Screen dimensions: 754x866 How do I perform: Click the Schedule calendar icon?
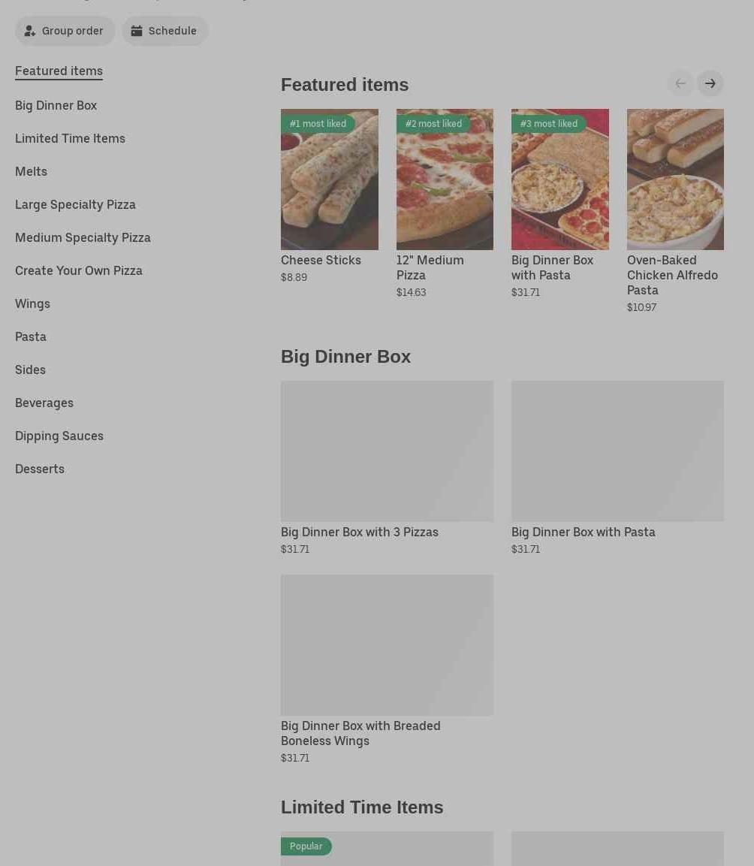[137, 31]
